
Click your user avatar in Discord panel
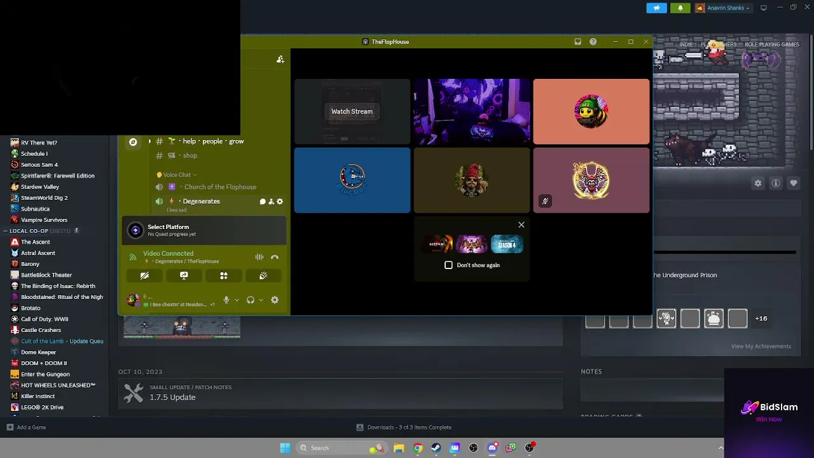click(x=132, y=300)
